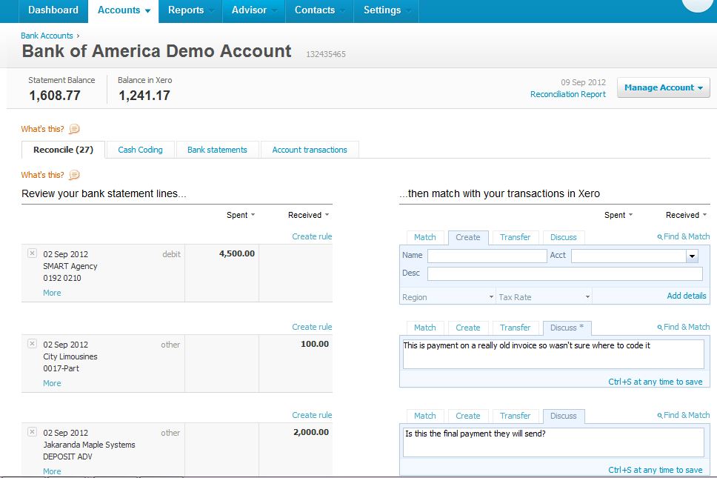The width and height of the screenshot is (717, 478).
Task: Open the Reports menu
Action: pyautogui.click(x=190, y=10)
